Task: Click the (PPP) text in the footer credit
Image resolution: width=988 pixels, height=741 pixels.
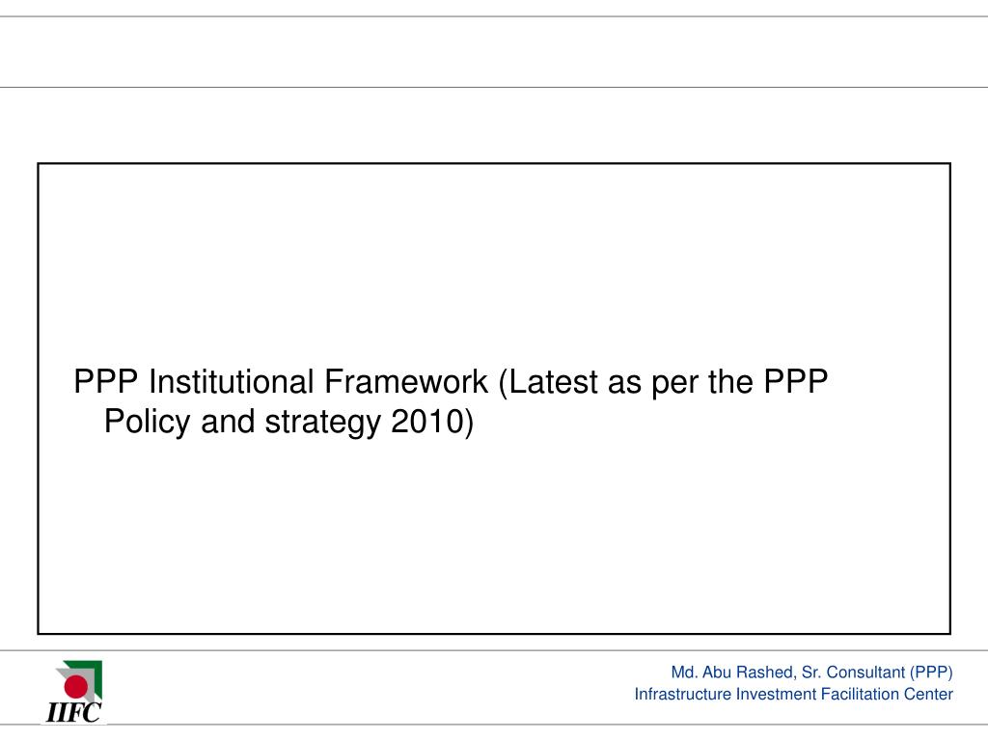Action: (931, 672)
